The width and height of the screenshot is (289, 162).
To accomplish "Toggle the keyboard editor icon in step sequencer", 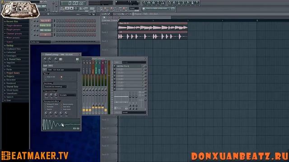I will [93, 14].
